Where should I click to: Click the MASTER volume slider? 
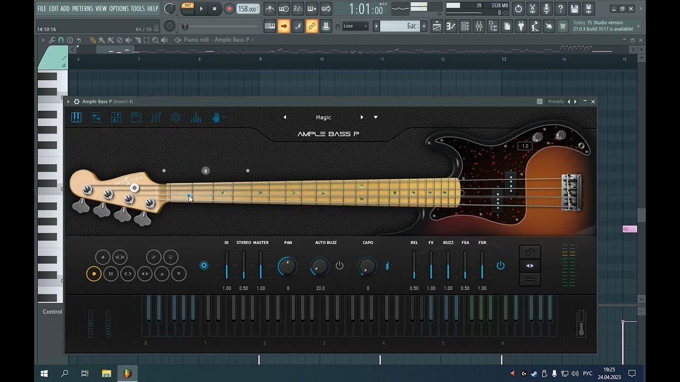coord(260,265)
